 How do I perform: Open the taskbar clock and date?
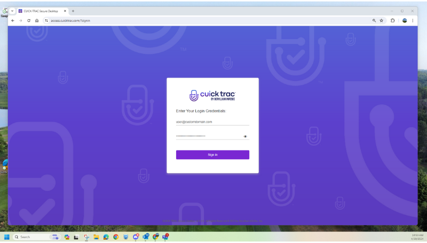tap(417, 237)
